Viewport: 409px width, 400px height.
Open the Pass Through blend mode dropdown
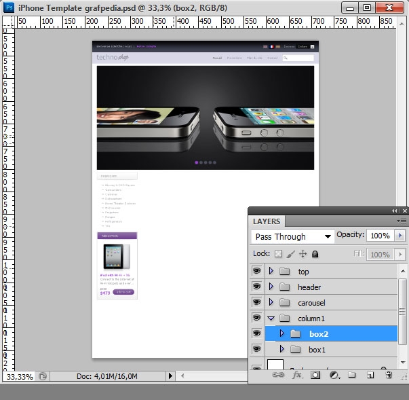[x=292, y=236]
